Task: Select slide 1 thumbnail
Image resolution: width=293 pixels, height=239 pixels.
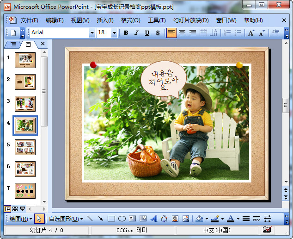Action: tap(25, 60)
